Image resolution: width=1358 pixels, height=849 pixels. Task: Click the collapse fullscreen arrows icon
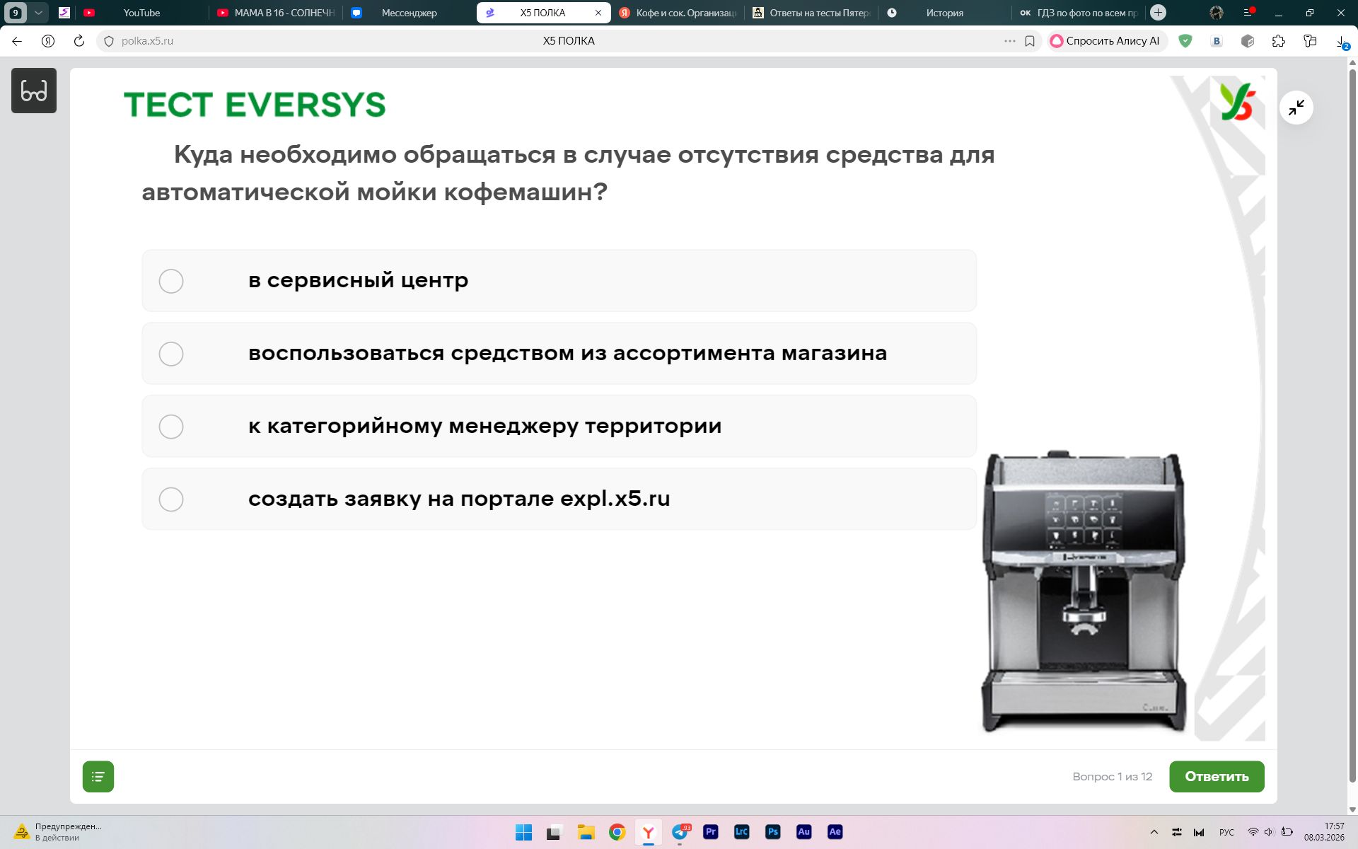click(1296, 108)
